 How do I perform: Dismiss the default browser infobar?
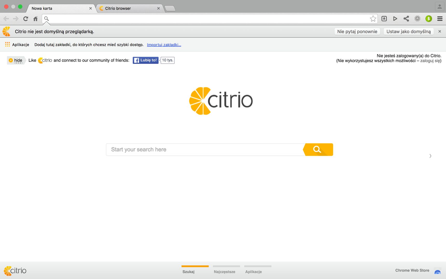440,31
